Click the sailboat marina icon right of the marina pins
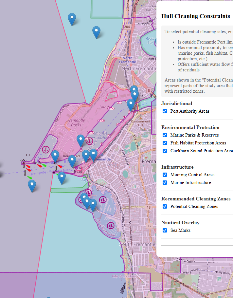233x298 pixels. click(x=103, y=199)
